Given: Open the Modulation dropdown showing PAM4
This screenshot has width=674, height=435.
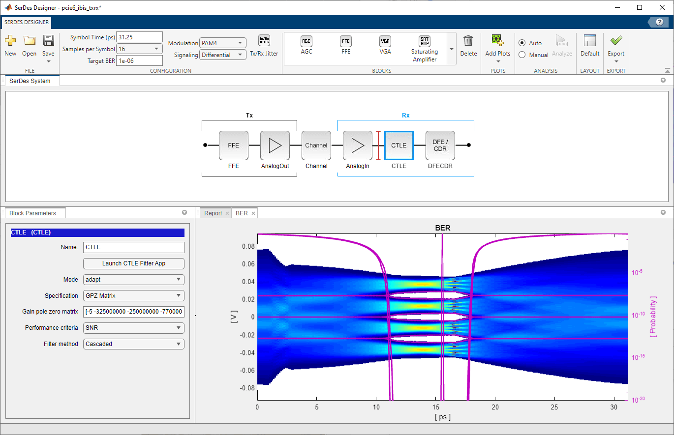Looking at the screenshot, I should pyautogui.click(x=223, y=43).
